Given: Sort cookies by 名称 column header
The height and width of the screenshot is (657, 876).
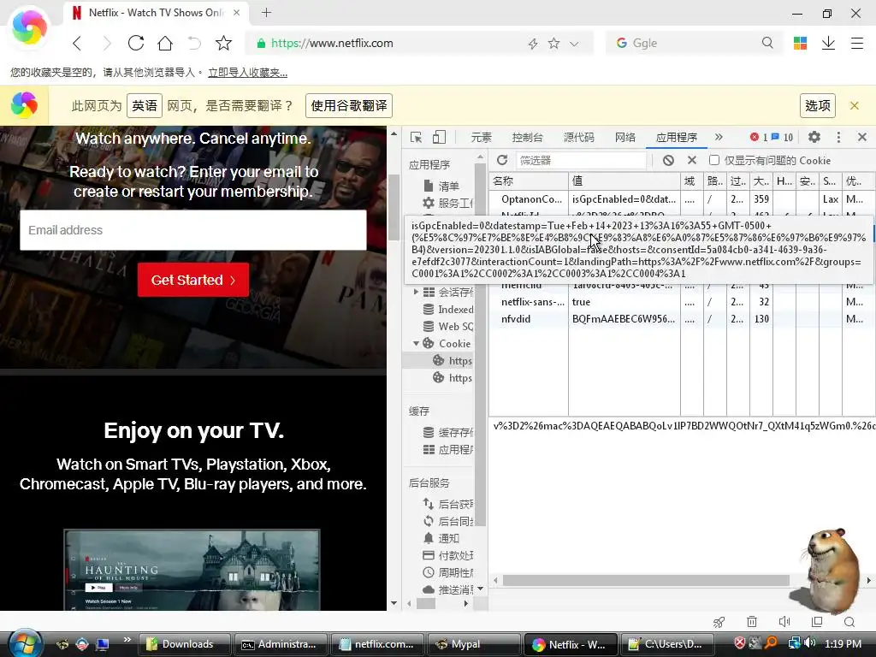Looking at the screenshot, I should [529, 181].
